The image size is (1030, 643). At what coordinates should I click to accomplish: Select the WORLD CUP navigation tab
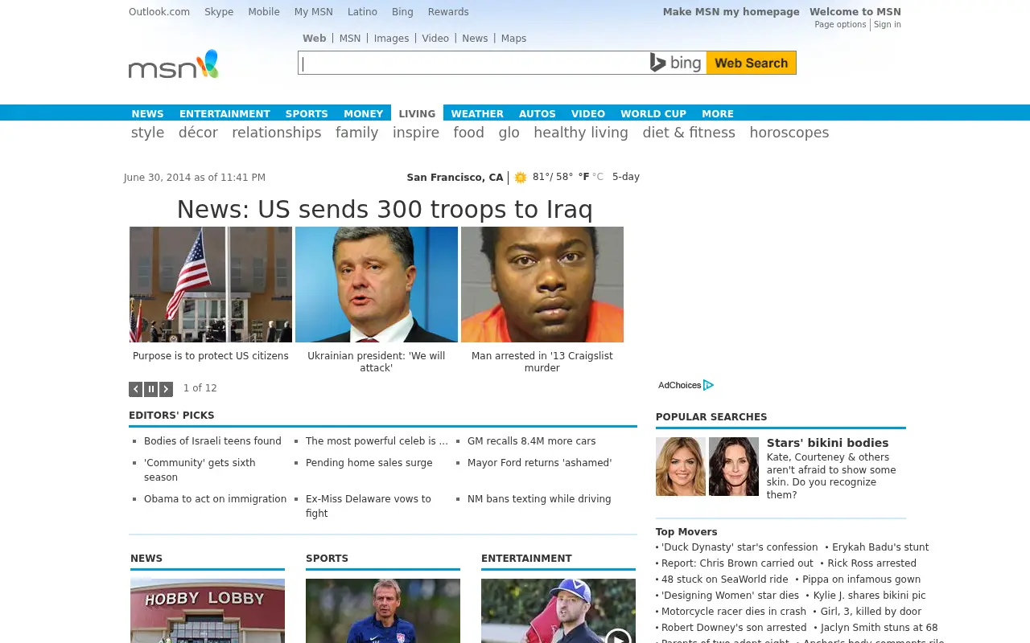coord(653,113)
